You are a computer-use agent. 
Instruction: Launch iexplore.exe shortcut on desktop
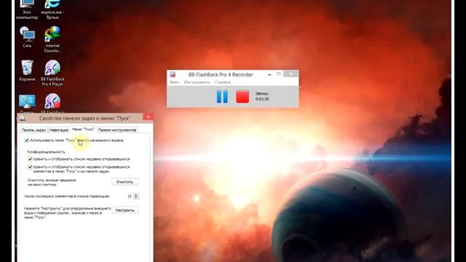click(x=52, y=9)
